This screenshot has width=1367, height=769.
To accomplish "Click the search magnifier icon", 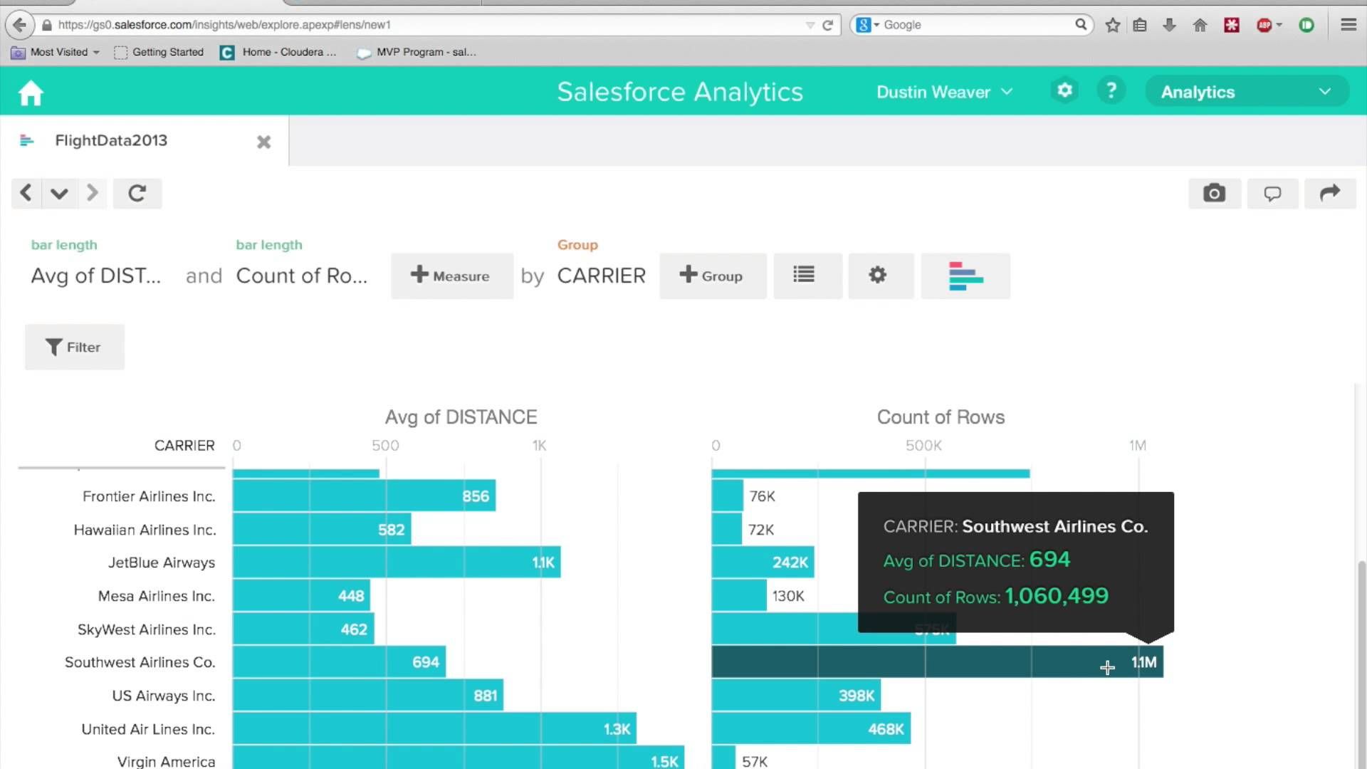I will [x=1081, y=25].
